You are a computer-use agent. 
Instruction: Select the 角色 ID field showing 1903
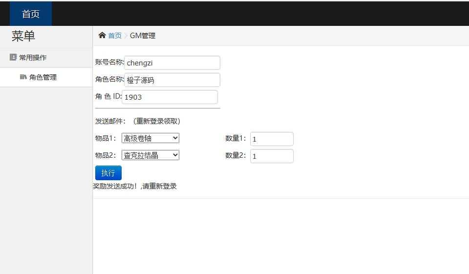click(x=170, y=97)
